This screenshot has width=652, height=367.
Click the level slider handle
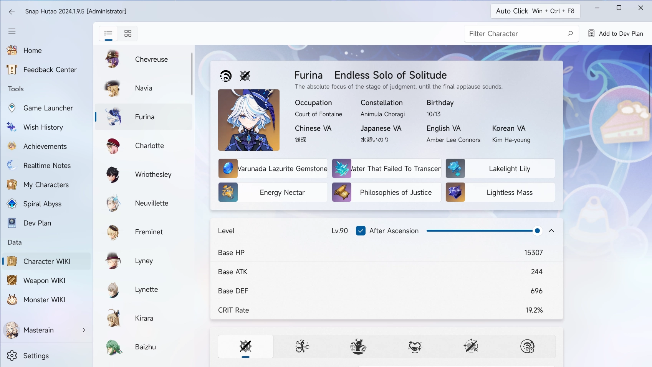[538, 230]
